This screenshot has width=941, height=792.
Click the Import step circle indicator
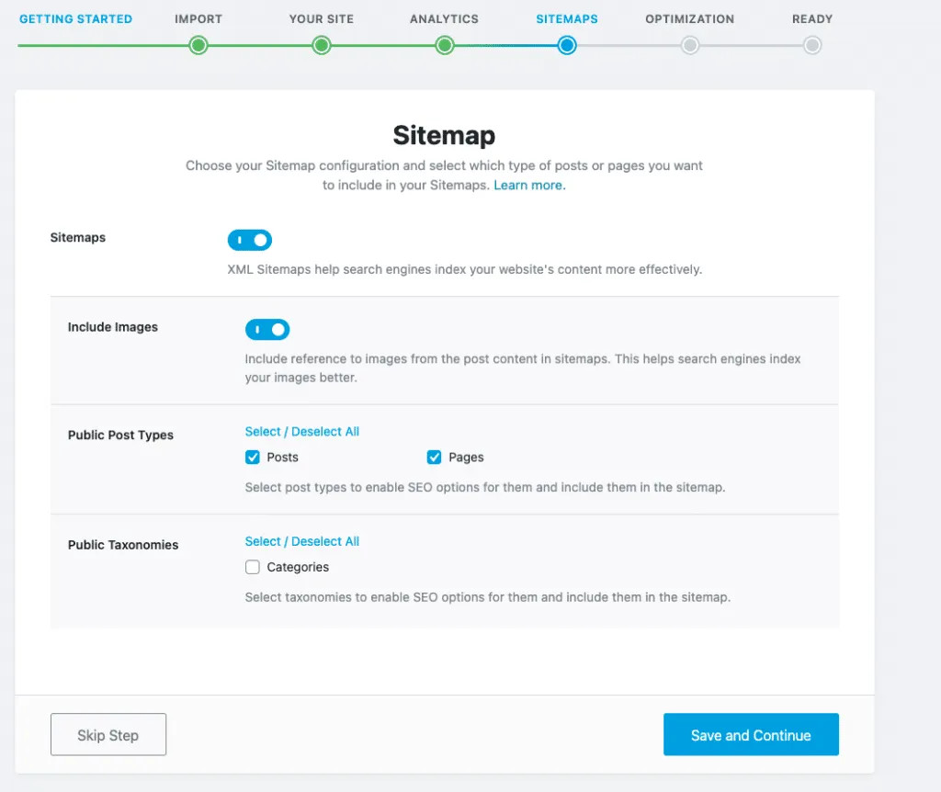(198, 43)
